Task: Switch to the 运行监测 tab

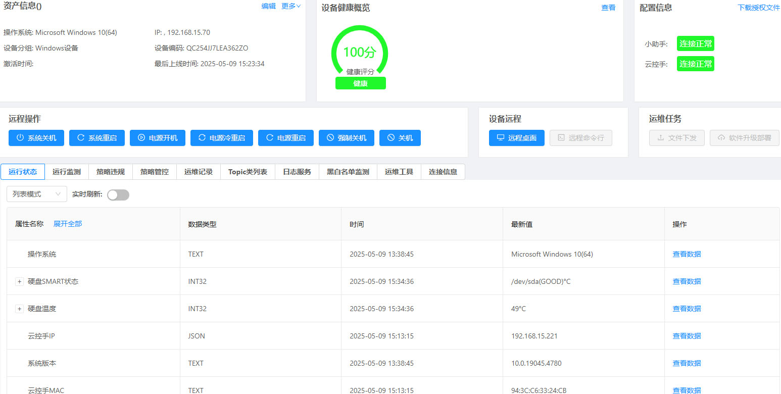Action: pyautogui.click(x=67, y=172)
